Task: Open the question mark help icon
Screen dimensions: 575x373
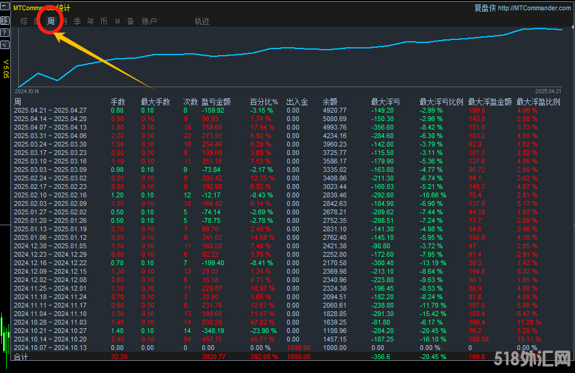Action: [x=5, y=32]
